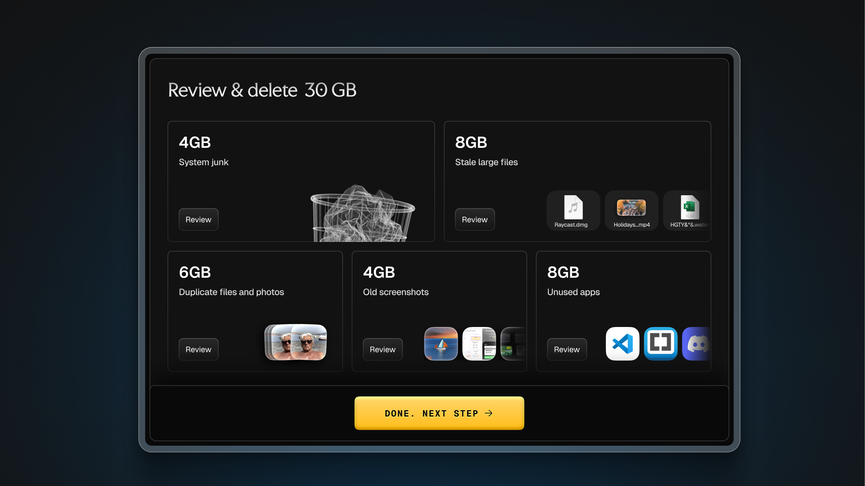The image size is (865, 486).
Task: Select the Raycast.dmg file icon
Action: pyautogui.click(x=573, y=208)
